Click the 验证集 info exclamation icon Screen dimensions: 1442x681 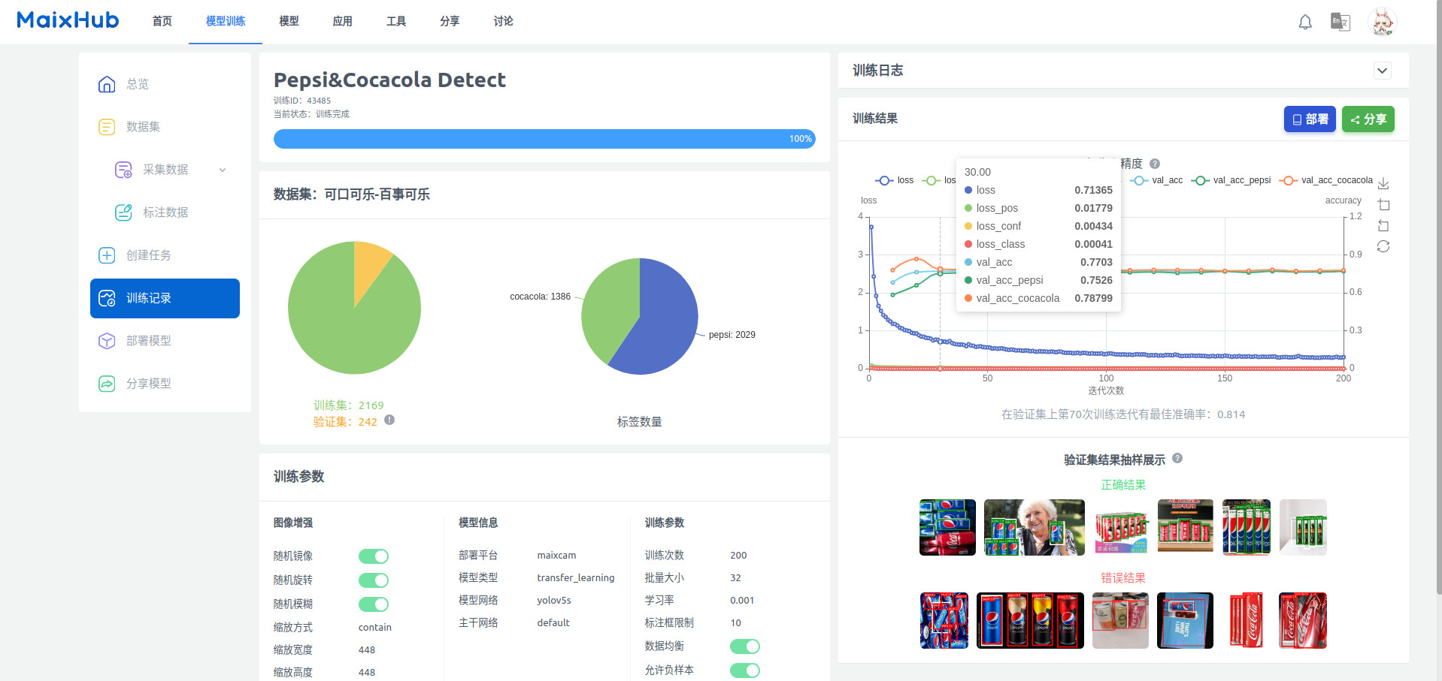(x=389, y=420)
